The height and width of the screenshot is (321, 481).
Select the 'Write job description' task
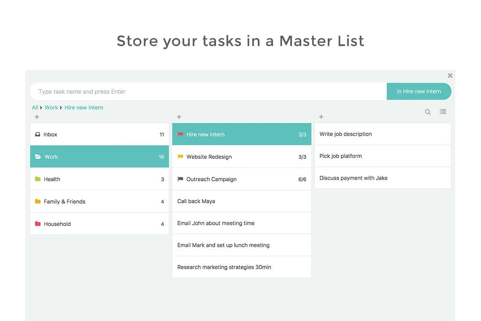pyautogui.click(x=383, y=134)
